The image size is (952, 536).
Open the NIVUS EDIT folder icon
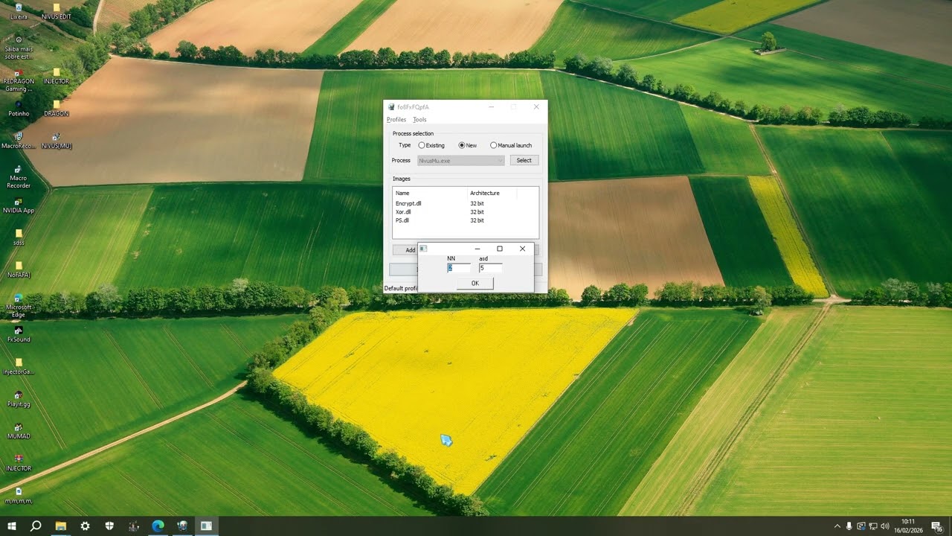tap(57, 10)
